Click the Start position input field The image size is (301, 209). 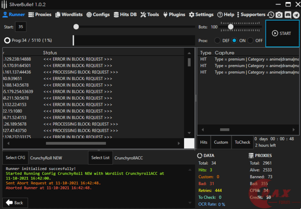[21, 27]
